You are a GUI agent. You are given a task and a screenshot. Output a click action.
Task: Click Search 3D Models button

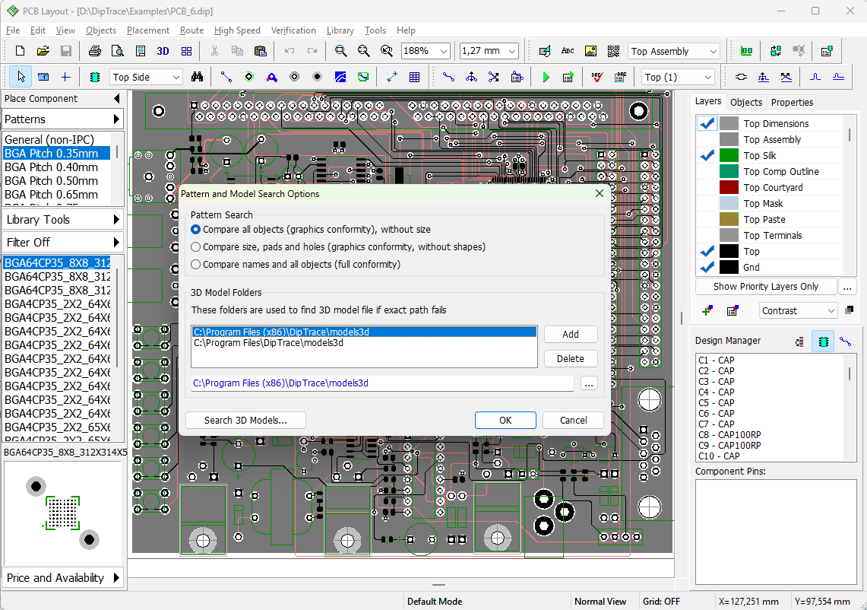pos(245,420)
